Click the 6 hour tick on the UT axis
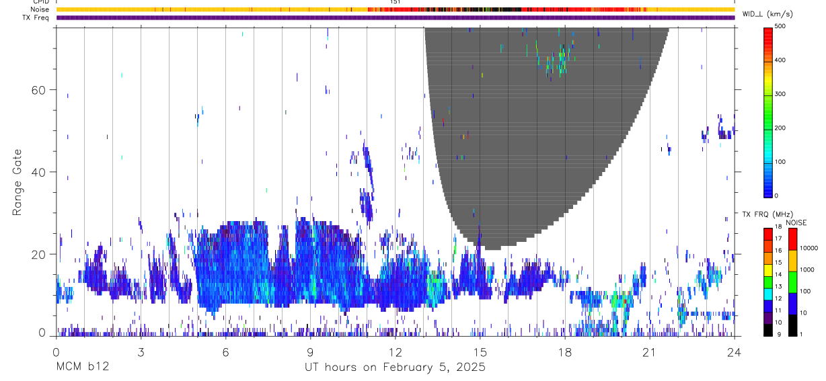826x381 pixels. pyautogui.click(x=225, y=351)
